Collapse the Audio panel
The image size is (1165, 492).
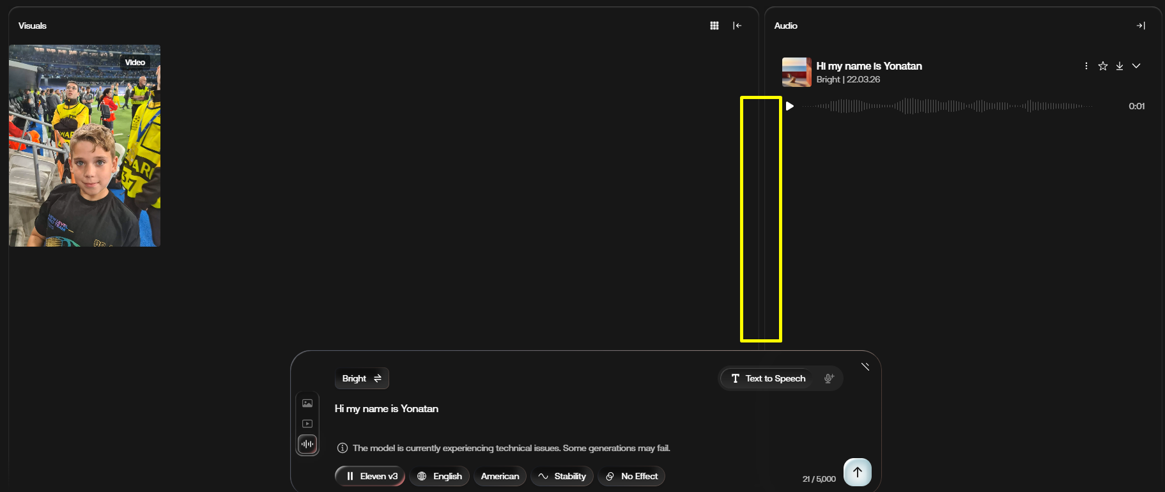pyautogui.click(x=1141, y=26)
